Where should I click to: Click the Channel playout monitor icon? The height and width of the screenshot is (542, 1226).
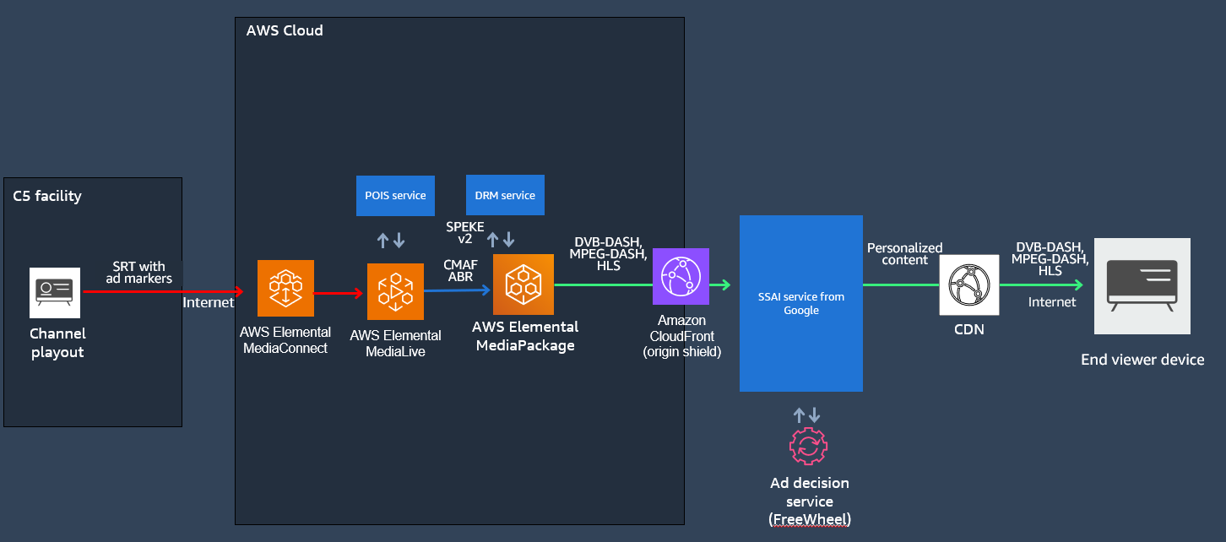tap(55, 293)
